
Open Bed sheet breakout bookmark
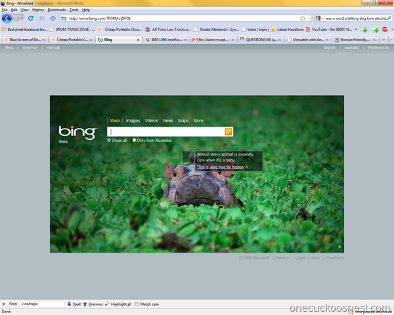24,30
